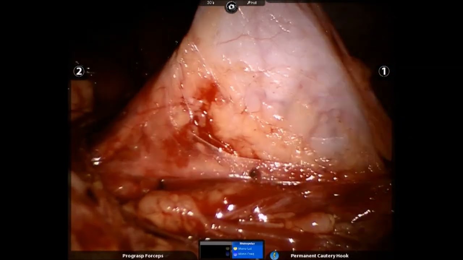Click the camera icon at top center
This screenshot has height=260, width=463.
coord(231,7)
